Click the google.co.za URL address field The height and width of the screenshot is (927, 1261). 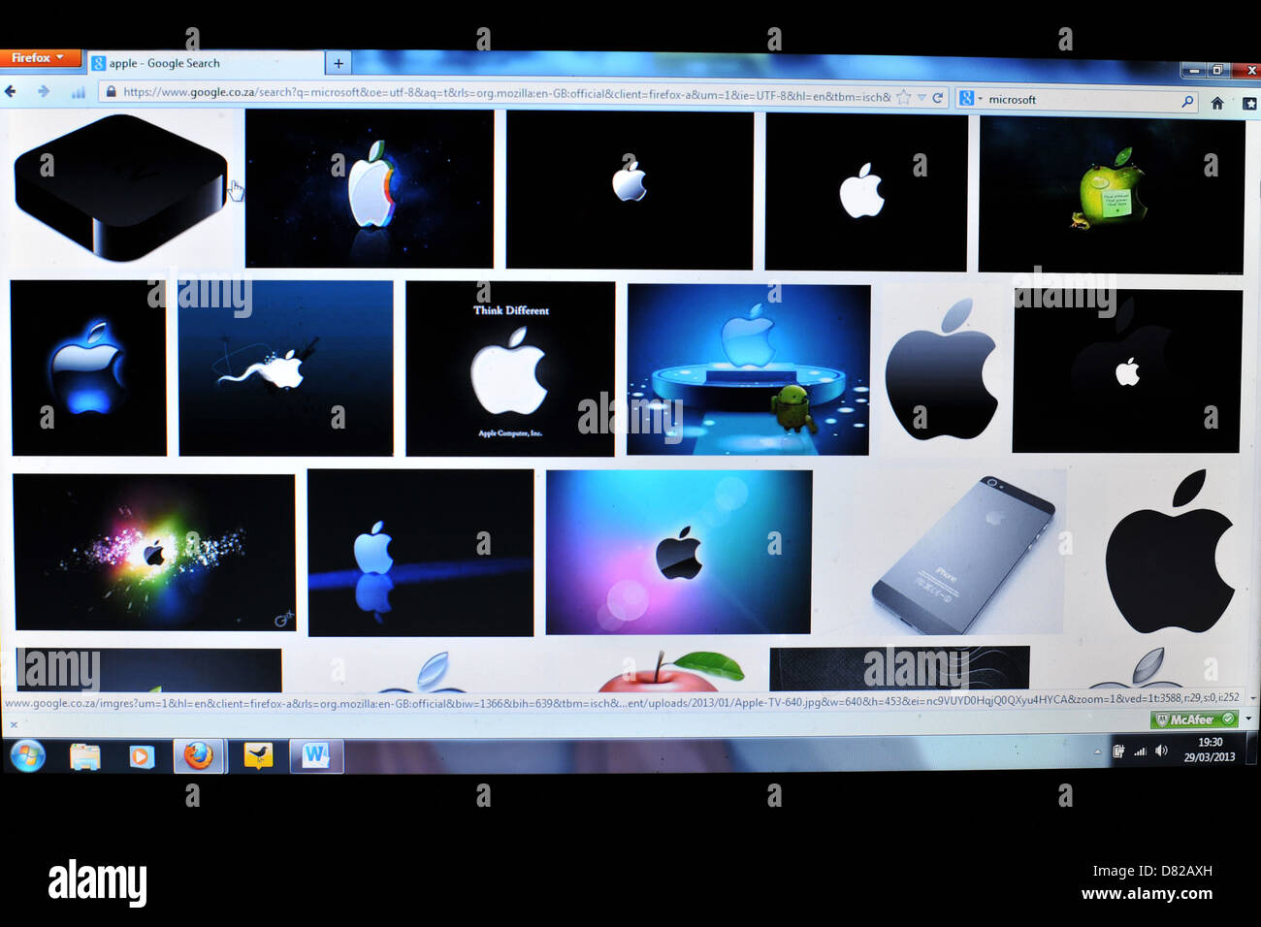(x=504, y=94)
